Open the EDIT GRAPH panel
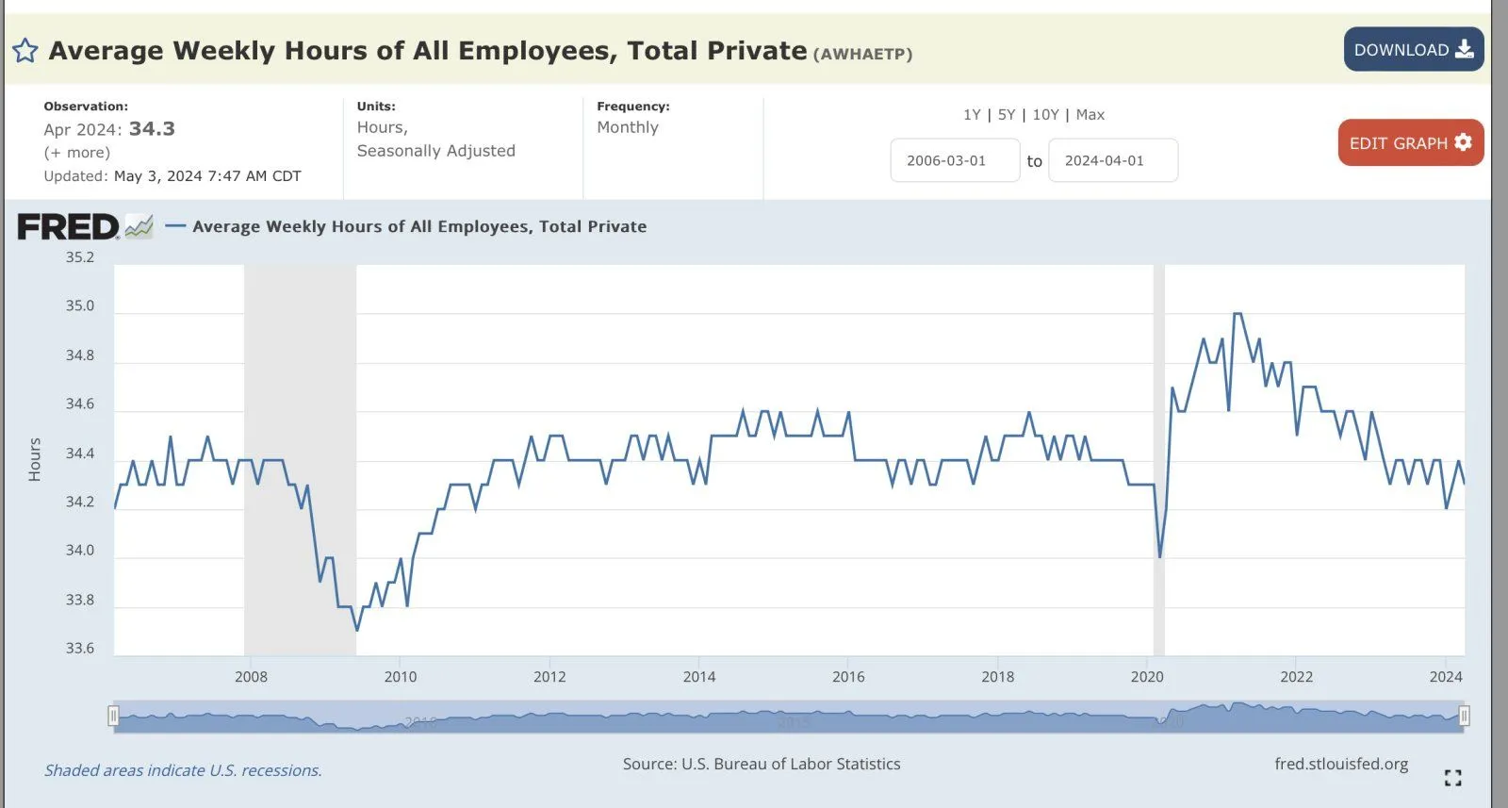This screenshot has width=1508, height=808. 1410,143
